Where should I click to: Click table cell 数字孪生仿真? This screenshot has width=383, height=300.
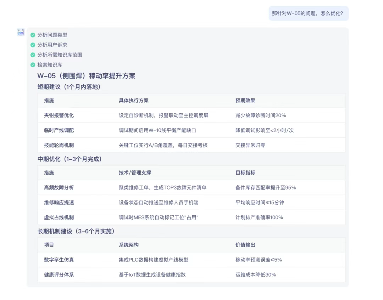click(59, 260)
